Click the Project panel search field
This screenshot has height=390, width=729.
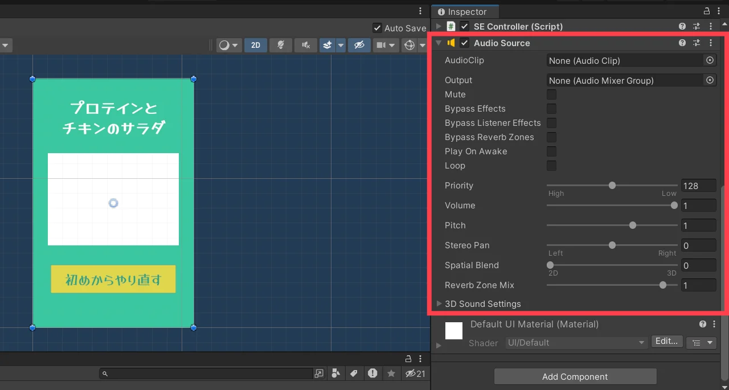pyautogui.click(x=206, y=373)
